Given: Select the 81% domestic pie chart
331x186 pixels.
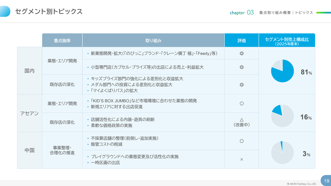Looking at the screenshot, I should tap(282, 71).
